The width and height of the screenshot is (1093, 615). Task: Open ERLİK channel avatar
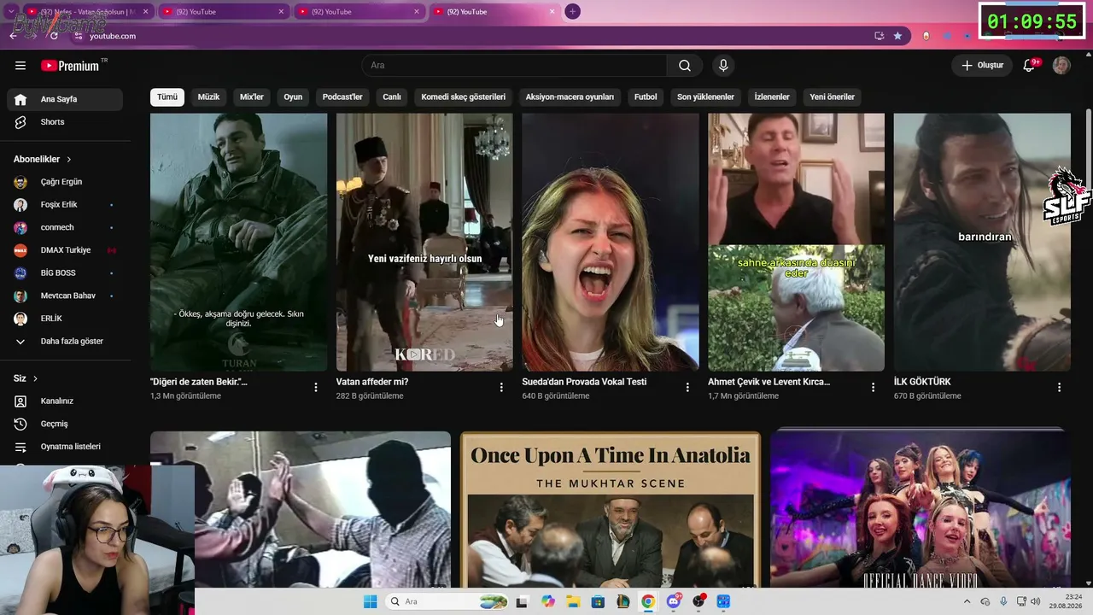[x=20, y=319]
